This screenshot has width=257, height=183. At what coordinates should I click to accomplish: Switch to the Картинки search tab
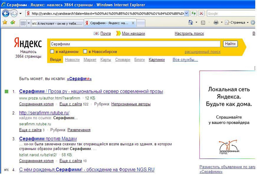[157, 60]
